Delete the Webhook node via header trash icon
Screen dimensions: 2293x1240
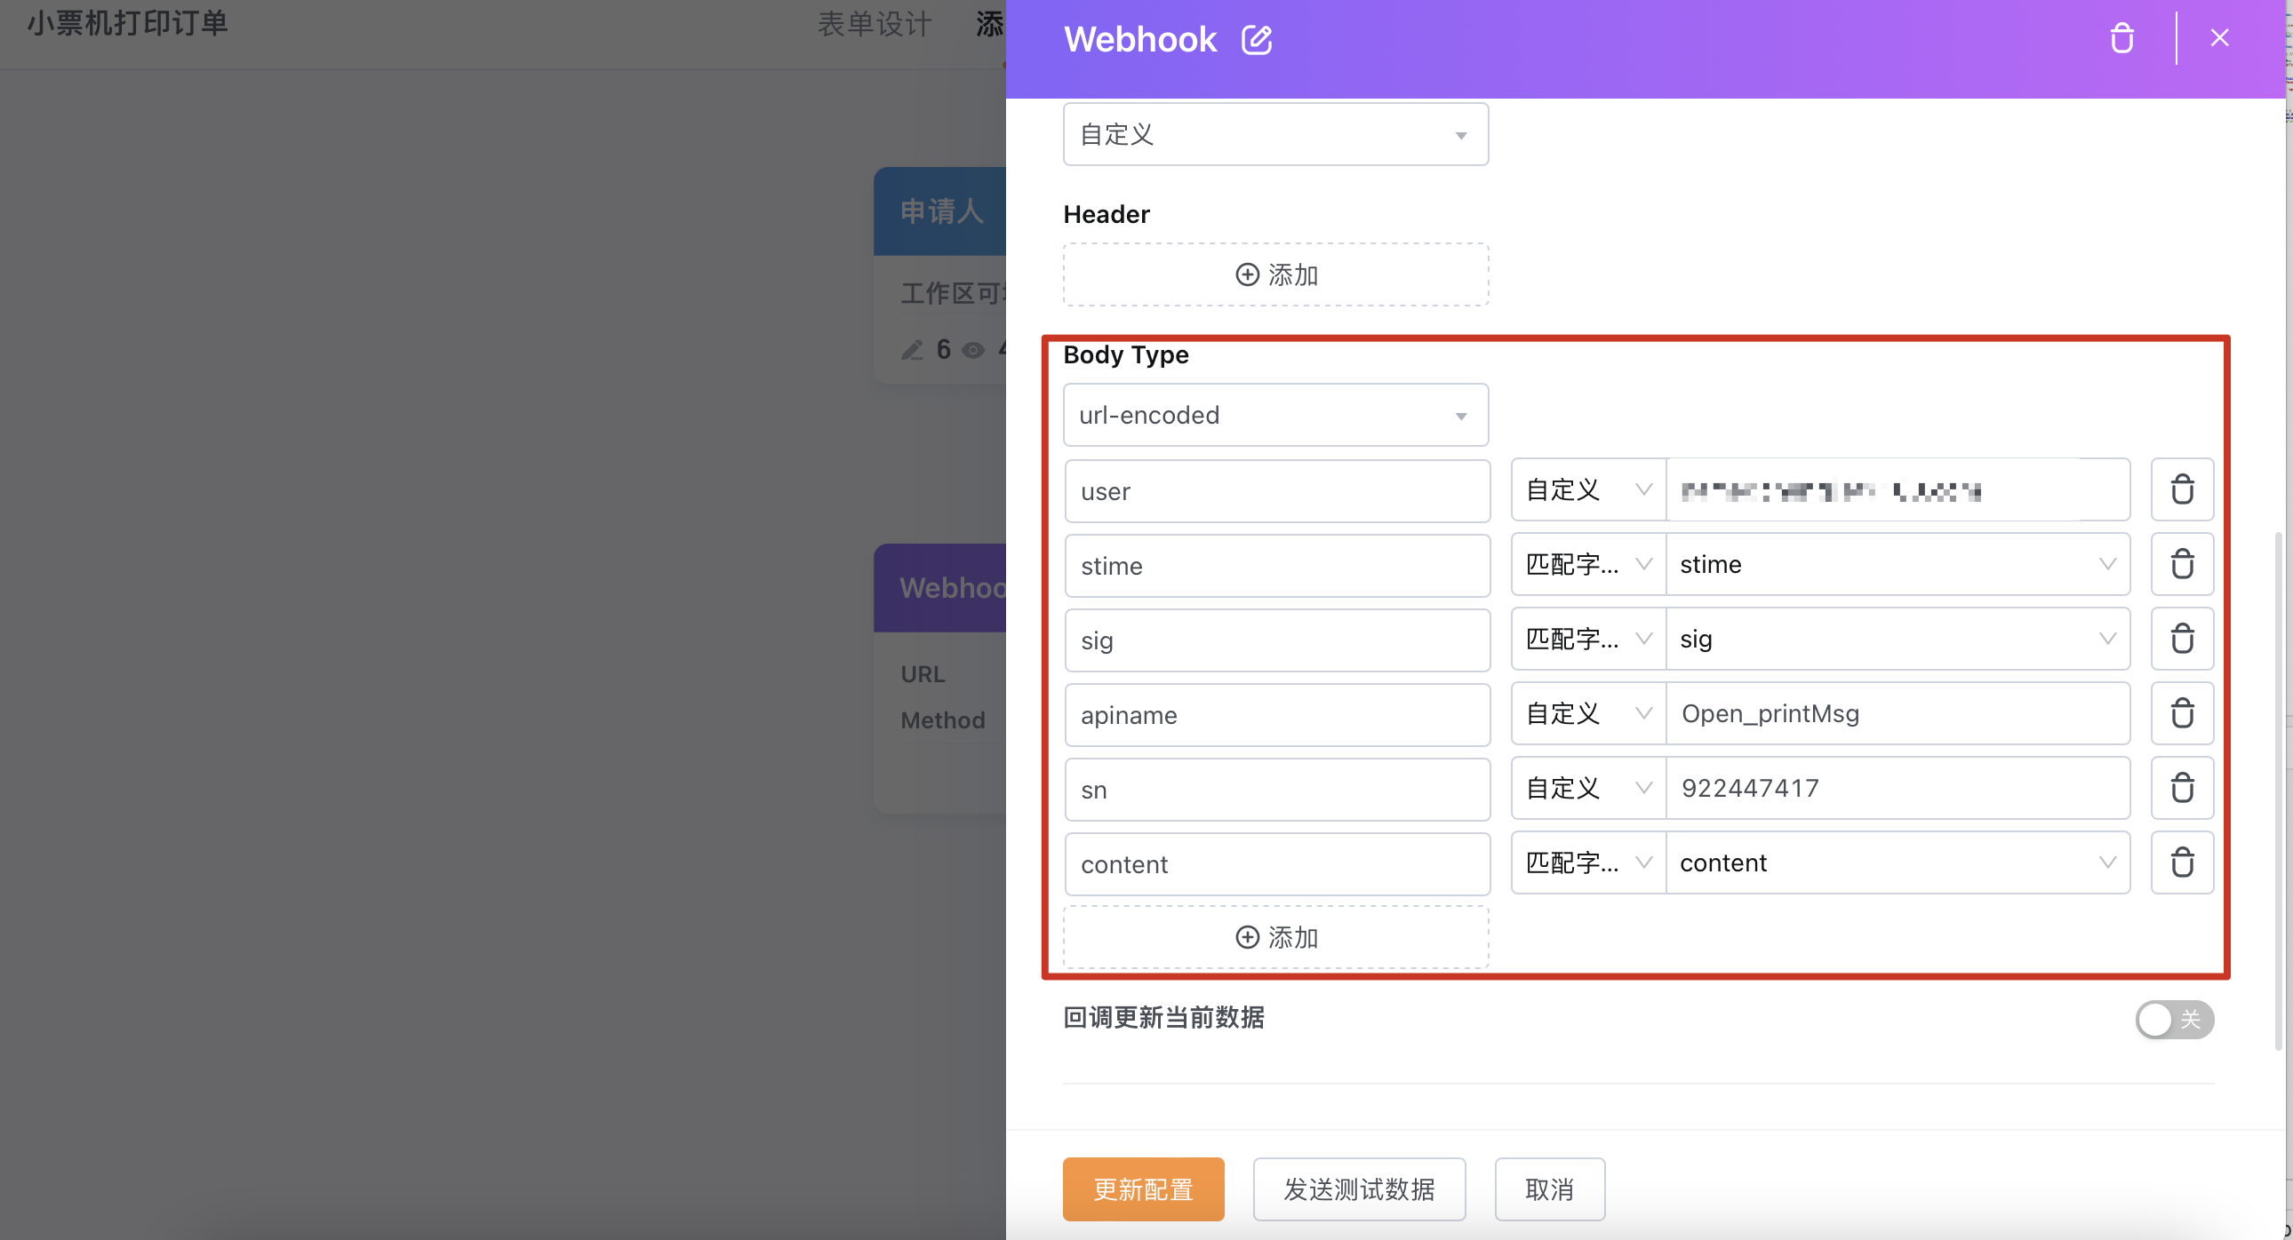coord(2122,38)
